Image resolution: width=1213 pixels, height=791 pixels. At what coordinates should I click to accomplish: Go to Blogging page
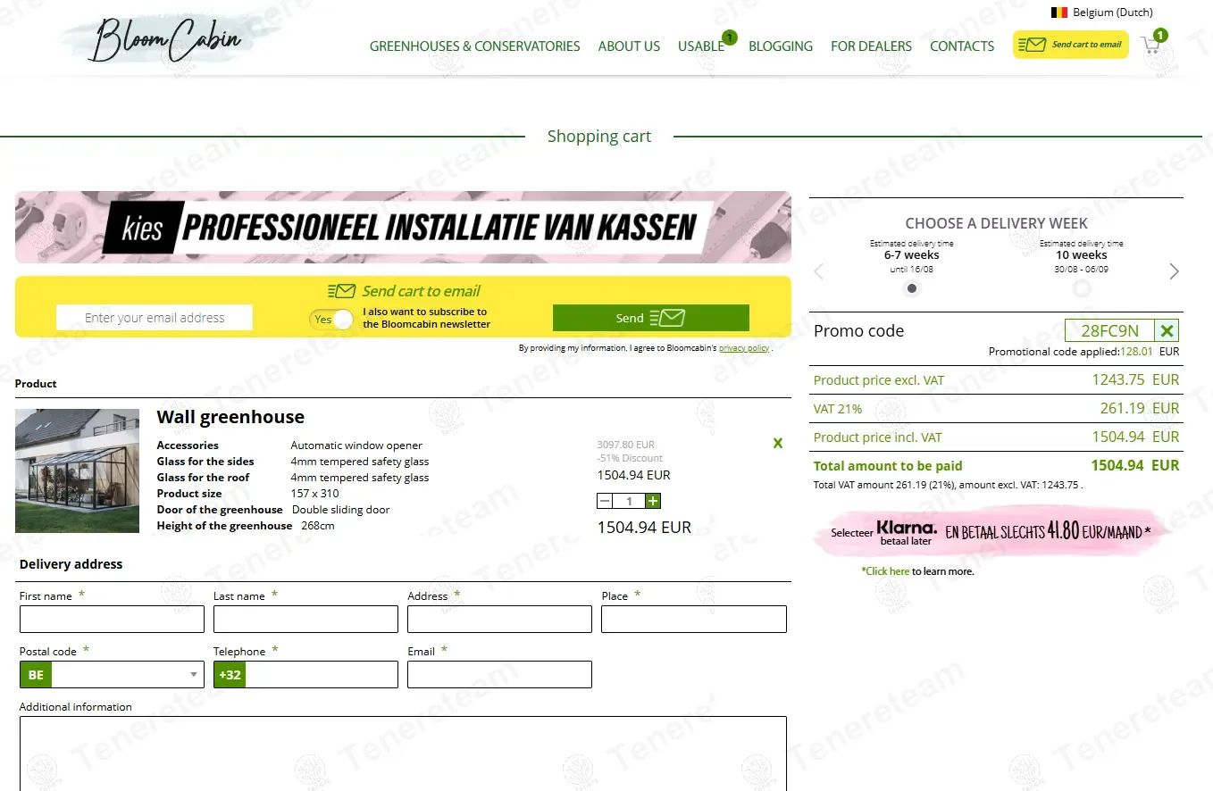coord(781,46)
